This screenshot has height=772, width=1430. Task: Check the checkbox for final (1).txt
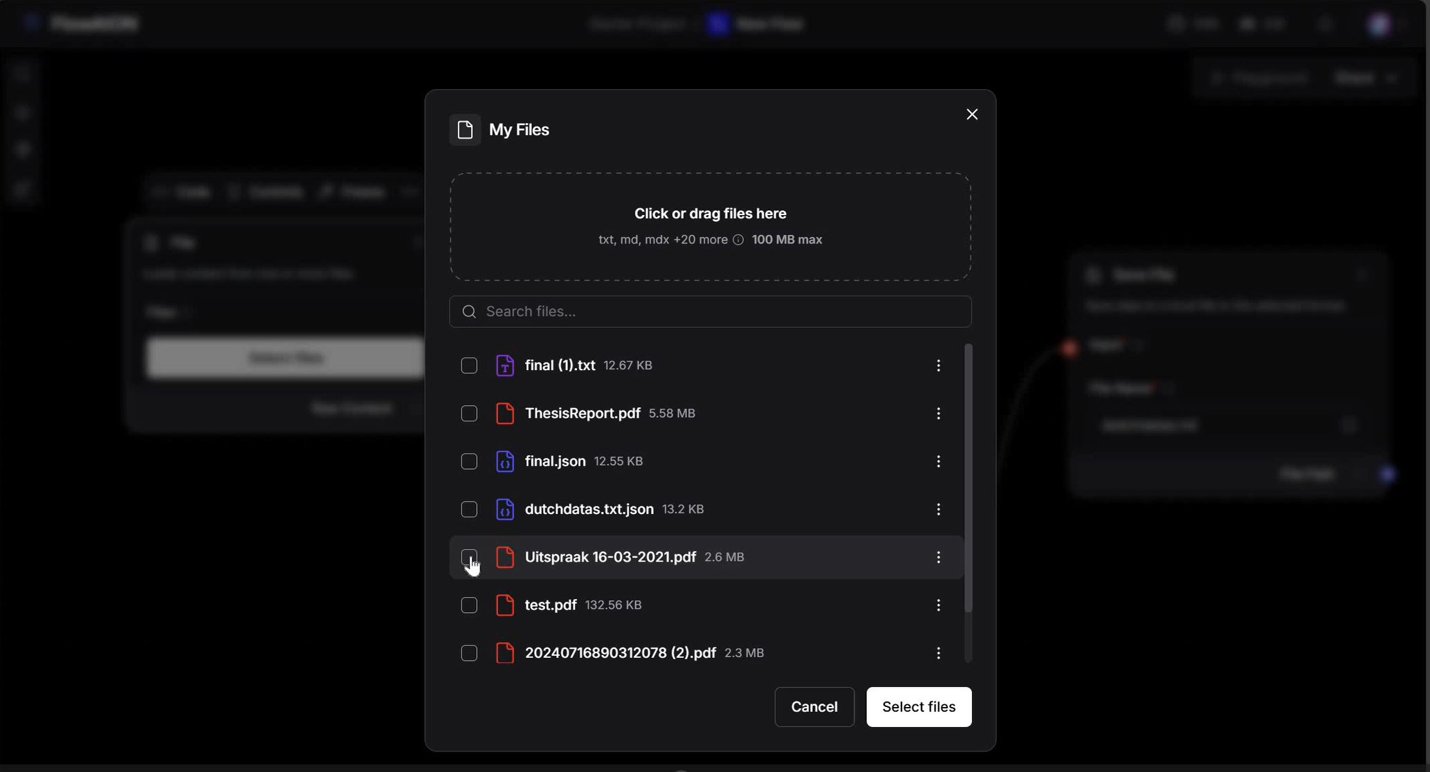tap(468, 365)
